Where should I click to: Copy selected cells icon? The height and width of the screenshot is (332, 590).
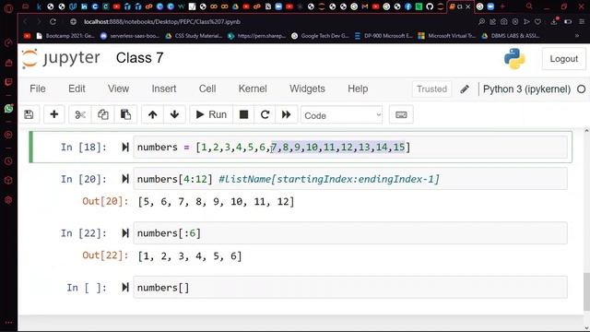pyautogui.click(x=102, y=114)
